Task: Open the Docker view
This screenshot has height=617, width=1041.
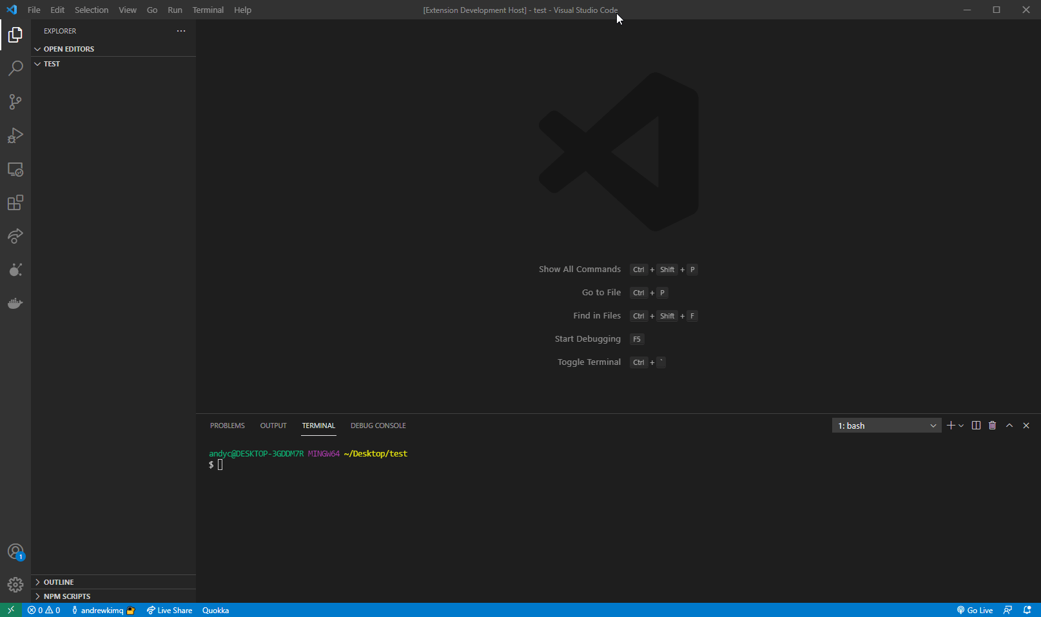Action: (x=15, y=303)
